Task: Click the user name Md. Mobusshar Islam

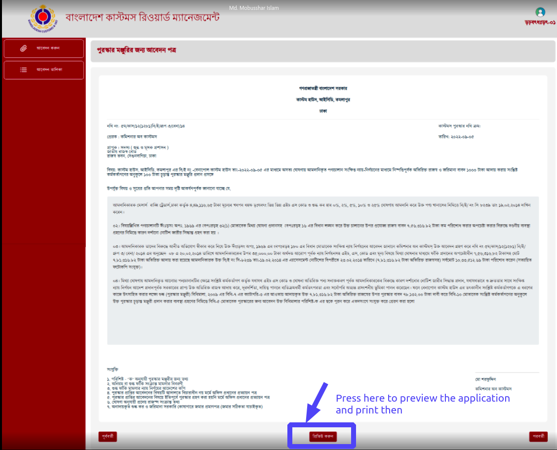Action: tap(254, 8)
